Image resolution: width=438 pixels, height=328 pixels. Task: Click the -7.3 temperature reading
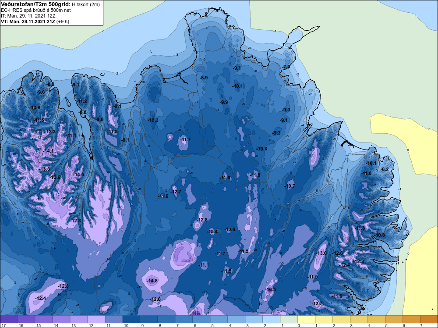pos(286,67)
